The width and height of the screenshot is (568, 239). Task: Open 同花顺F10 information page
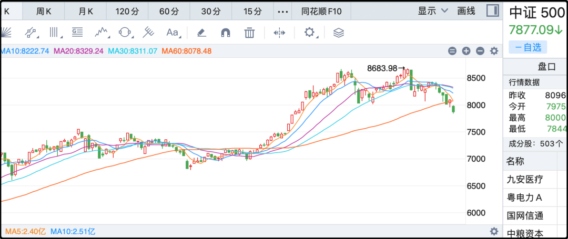(x=321, y=11)
